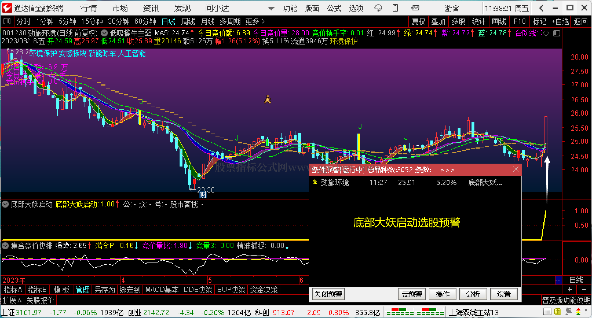Expand dropdown arrow before 功能 menu
The width and height of the screenshot is (592, 318).
271,8
